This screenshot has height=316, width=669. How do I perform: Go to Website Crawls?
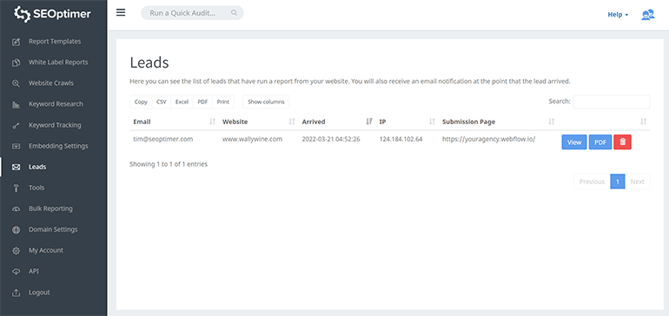click(51, 83)
